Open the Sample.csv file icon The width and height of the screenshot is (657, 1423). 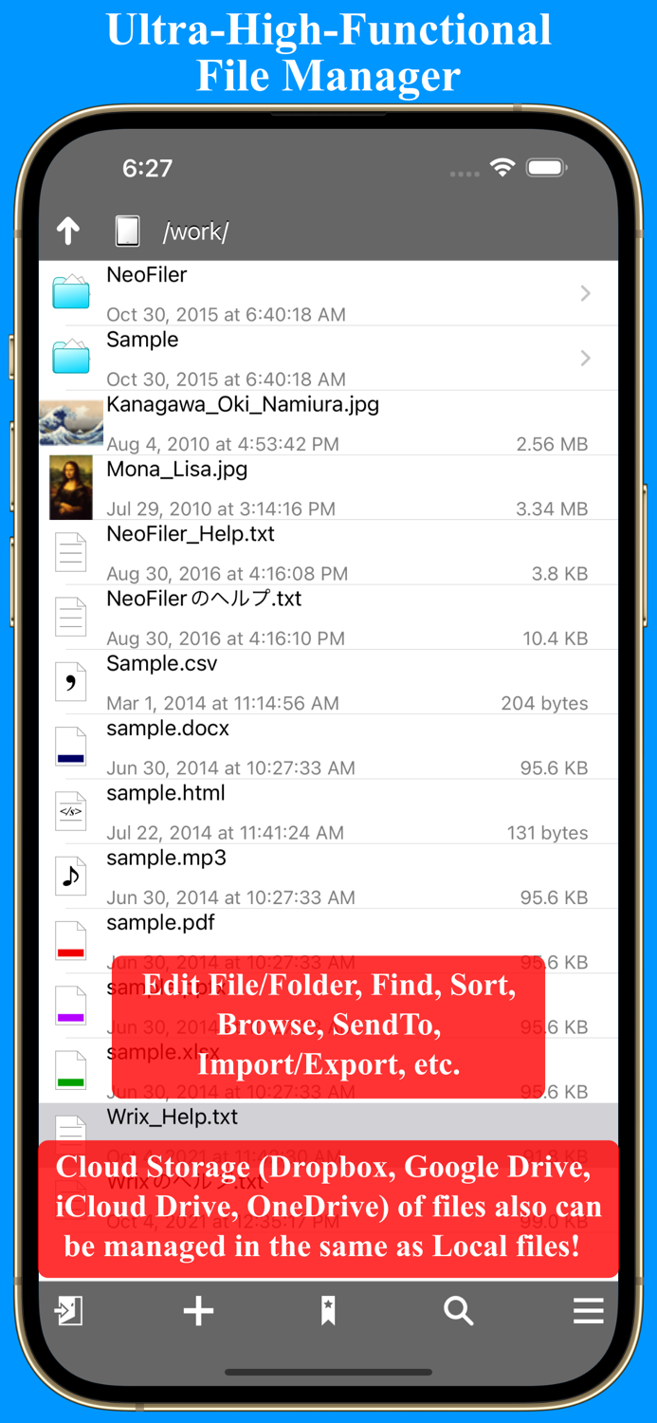click(70, 681)
